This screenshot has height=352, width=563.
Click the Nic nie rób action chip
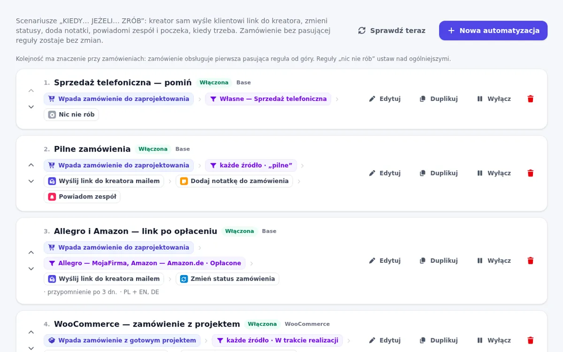pos(71,115)
